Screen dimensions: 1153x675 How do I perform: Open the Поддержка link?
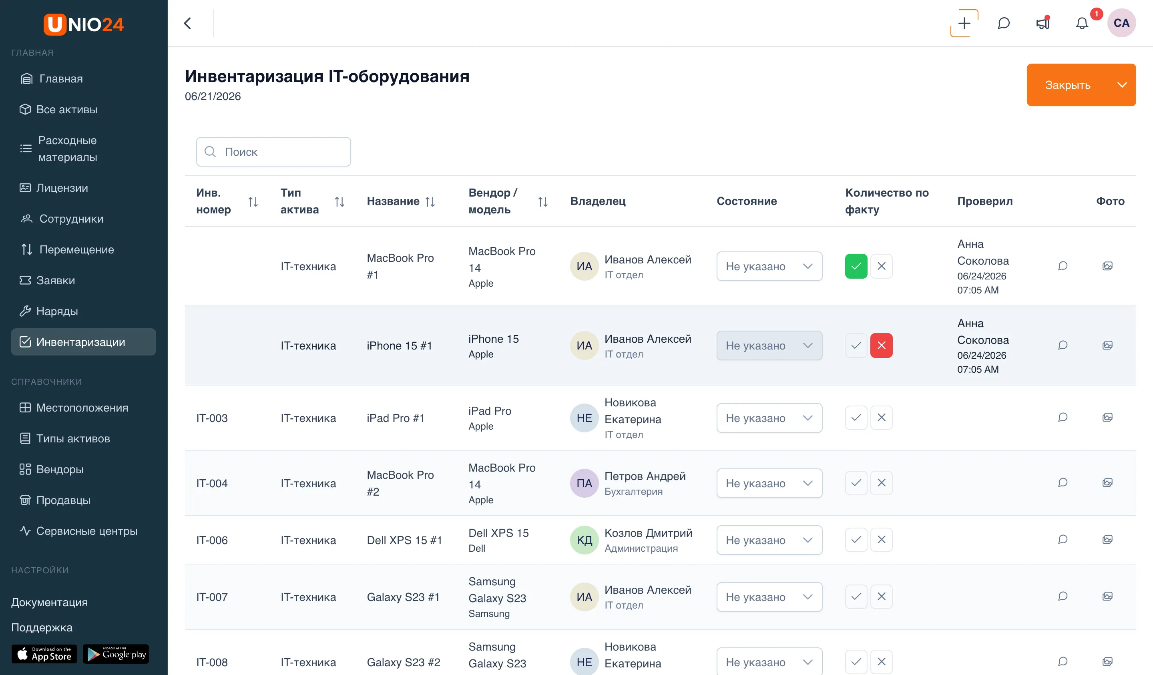[42, 627]
